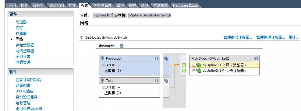Click the dvUplink1 network adapter icon
301x111 pixels.
(199, 65)
